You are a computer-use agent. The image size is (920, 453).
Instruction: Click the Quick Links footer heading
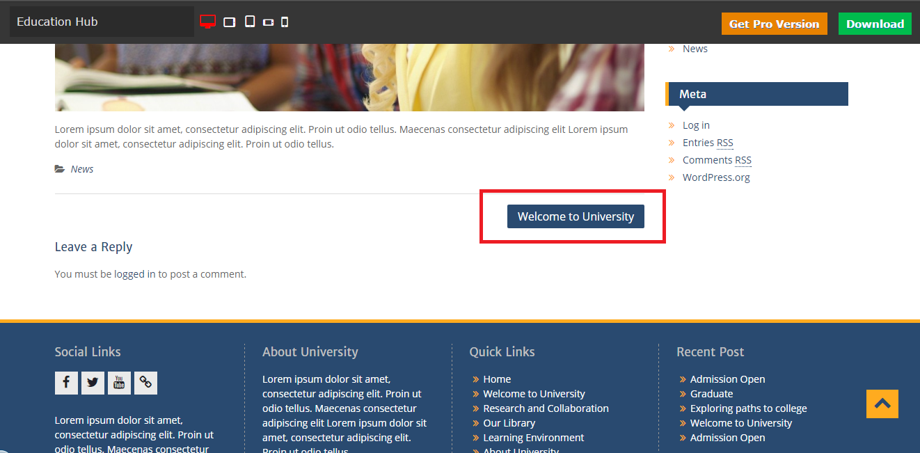point(502,352)
